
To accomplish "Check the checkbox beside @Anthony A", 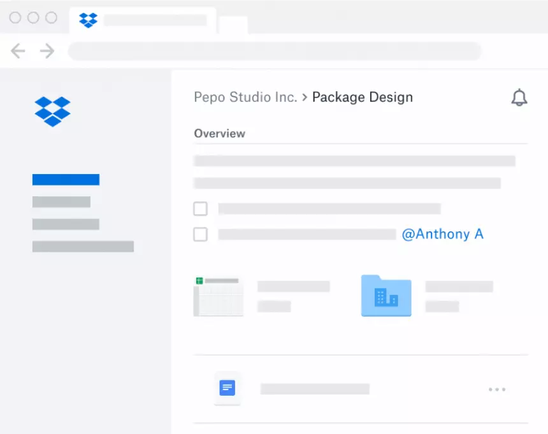I will pyautogui.click(x=200, y=234).
